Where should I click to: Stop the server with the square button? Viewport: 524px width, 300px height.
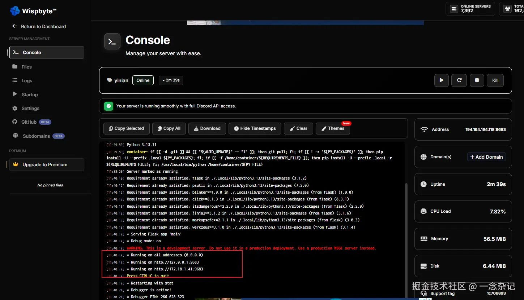coord(477,80)
